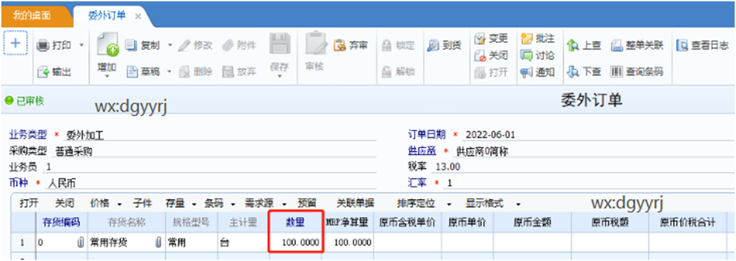This screenshot has height=261, width=736.
Task: Click the Sub-item (子件) grid item
Action: click(x=142, y=203)
